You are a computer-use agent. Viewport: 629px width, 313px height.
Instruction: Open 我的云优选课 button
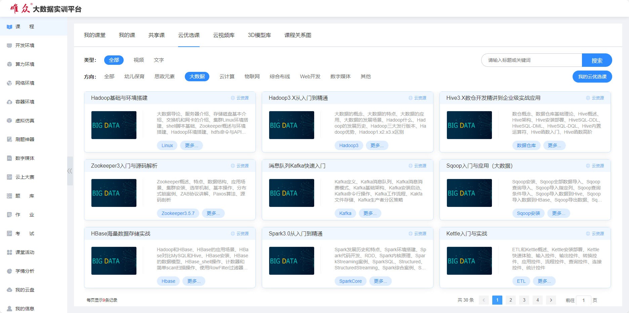[592, 77]
